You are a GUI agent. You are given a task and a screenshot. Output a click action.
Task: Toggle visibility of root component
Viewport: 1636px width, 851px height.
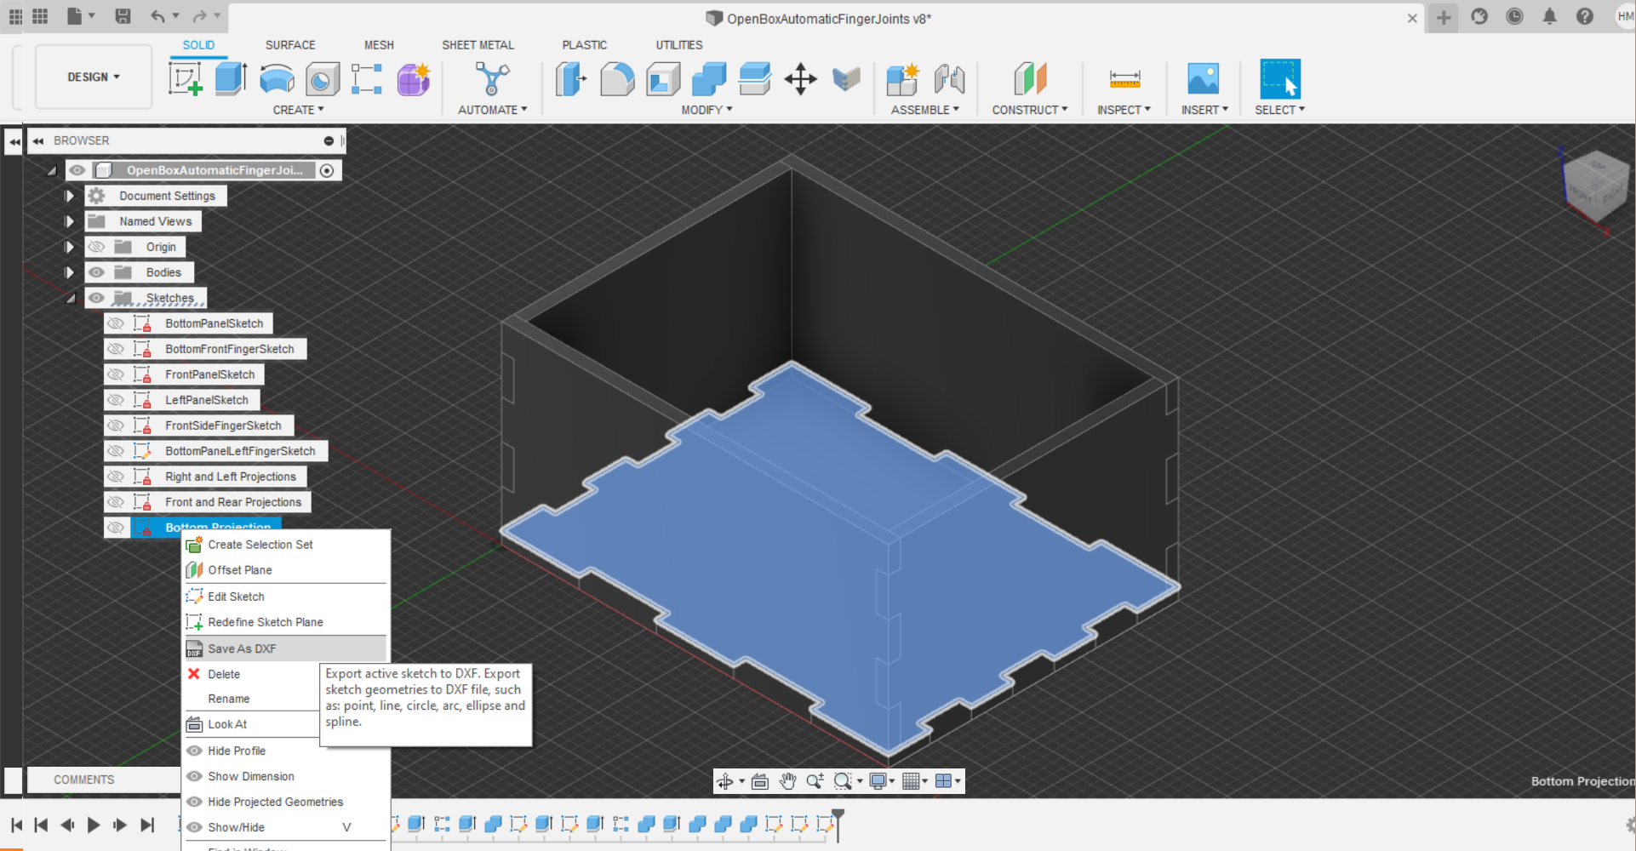(77, 170)
